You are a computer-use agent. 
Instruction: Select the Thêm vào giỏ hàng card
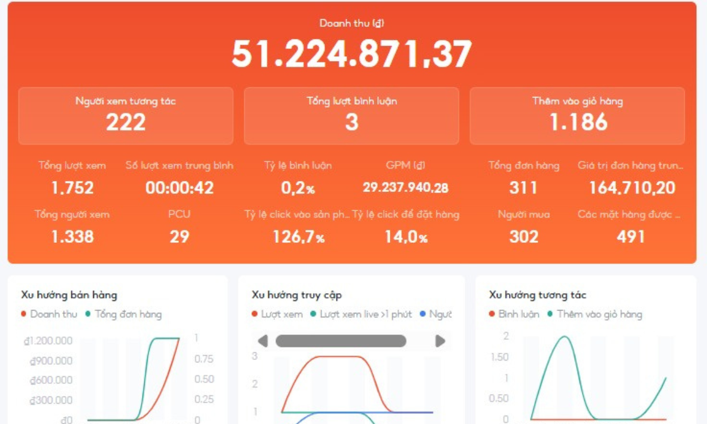coord(577,116)
